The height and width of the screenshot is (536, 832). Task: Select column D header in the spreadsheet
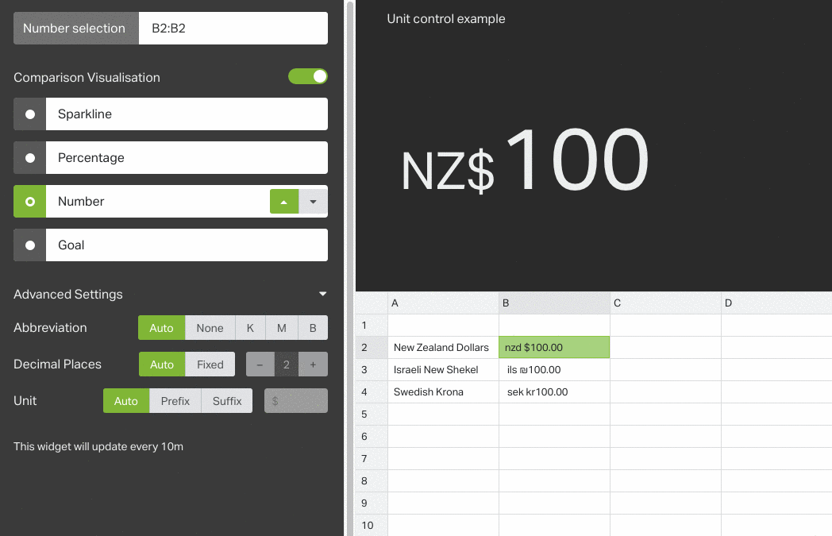(776, 303)
